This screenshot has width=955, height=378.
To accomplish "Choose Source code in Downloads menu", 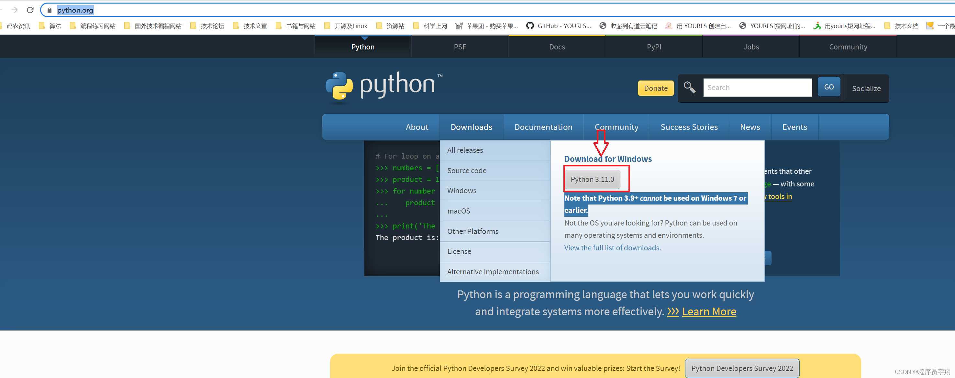I will tap(495, 171).
